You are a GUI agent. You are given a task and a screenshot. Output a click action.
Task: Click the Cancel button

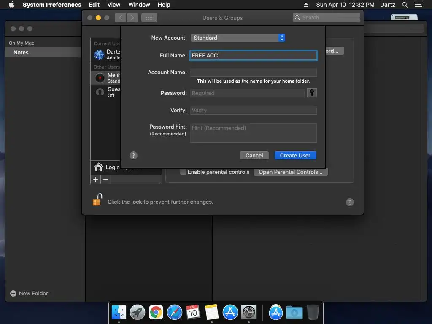pos(254,155)
